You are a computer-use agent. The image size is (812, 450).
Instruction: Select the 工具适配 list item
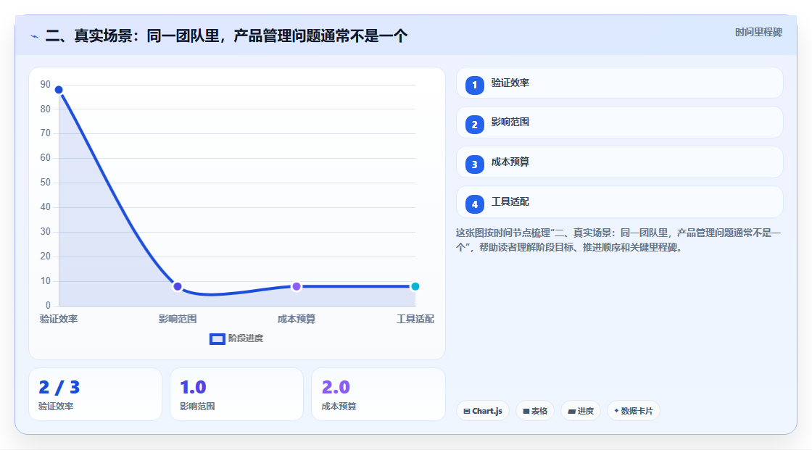[619, 202]
